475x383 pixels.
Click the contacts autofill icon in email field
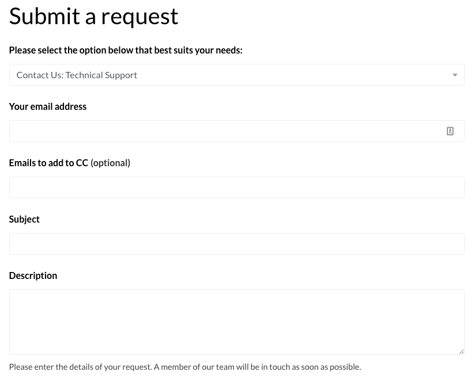click(x=450, y=131)
